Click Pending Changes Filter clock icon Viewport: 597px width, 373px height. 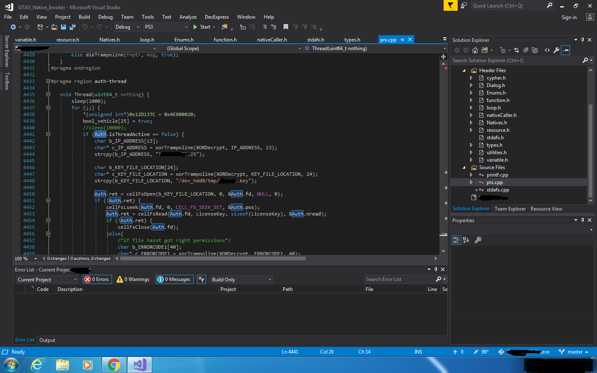coord(503,50)
